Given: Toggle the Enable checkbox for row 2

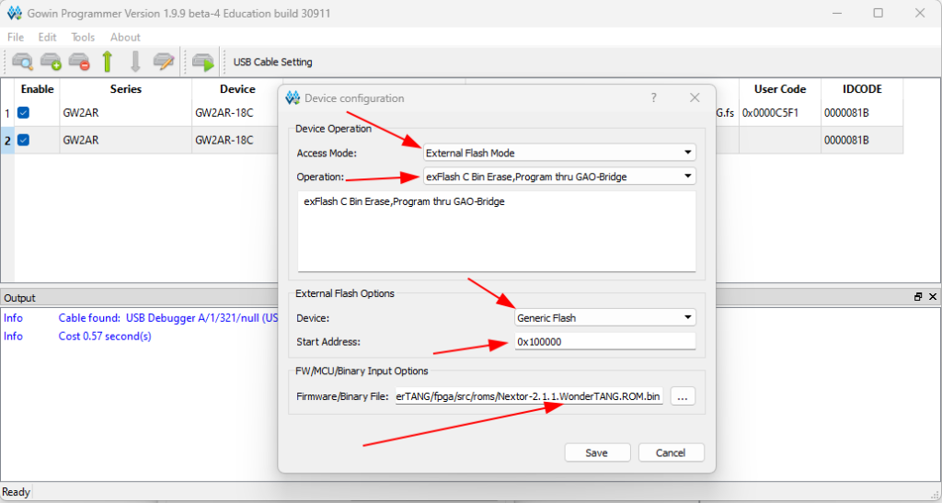Looking at the screenshot, I should pyautogui.click(x=23, y=140).
